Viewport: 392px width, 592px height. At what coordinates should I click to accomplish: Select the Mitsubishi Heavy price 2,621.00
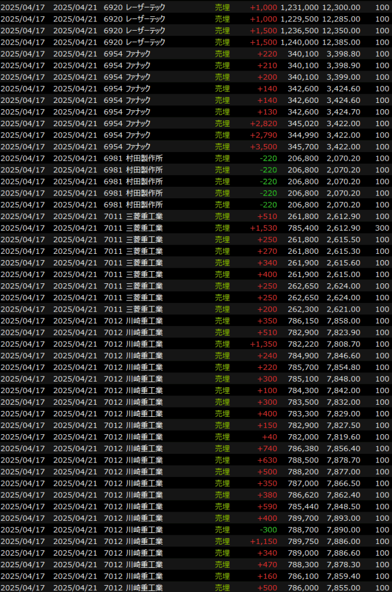pos(343,309)
